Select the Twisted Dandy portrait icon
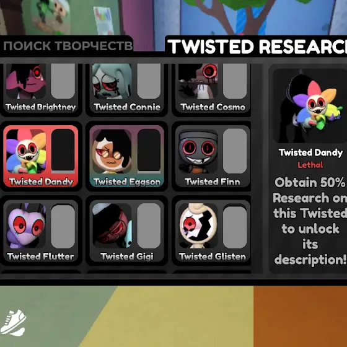The height and width of the screenshot is (347, 347). [x=26, y=151]
